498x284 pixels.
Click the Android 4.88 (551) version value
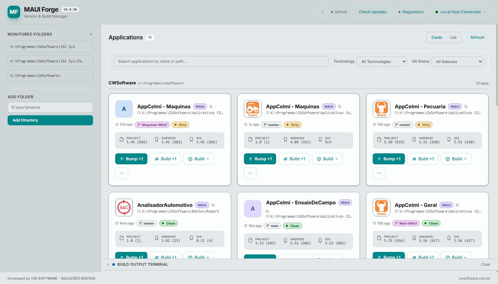[300, 142]
